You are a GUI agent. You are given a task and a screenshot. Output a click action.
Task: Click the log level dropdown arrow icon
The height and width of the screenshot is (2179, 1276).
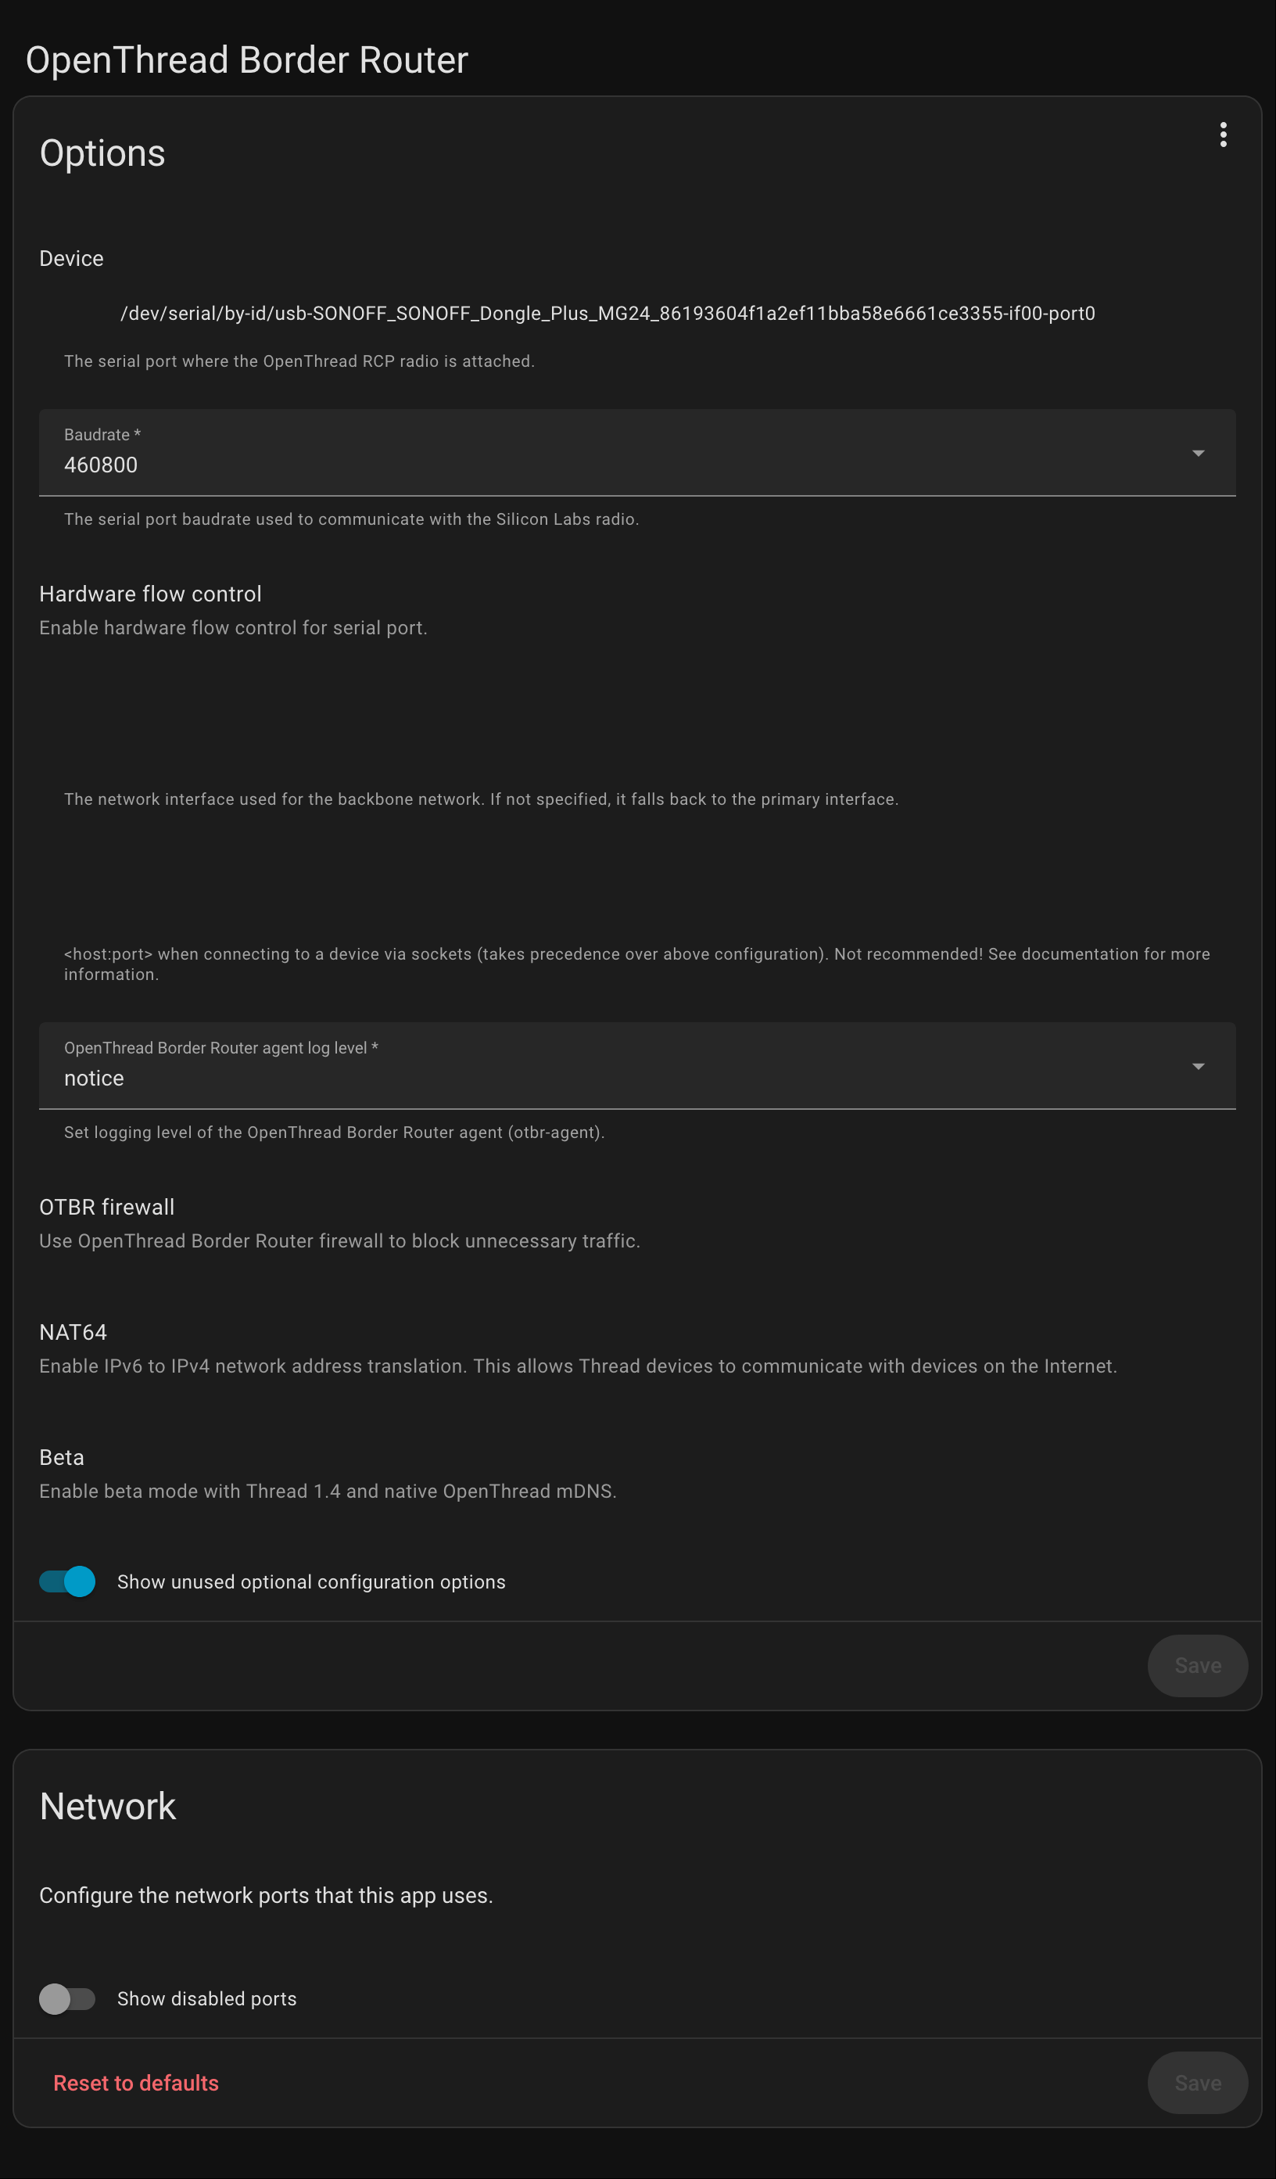point(1199,1066)
